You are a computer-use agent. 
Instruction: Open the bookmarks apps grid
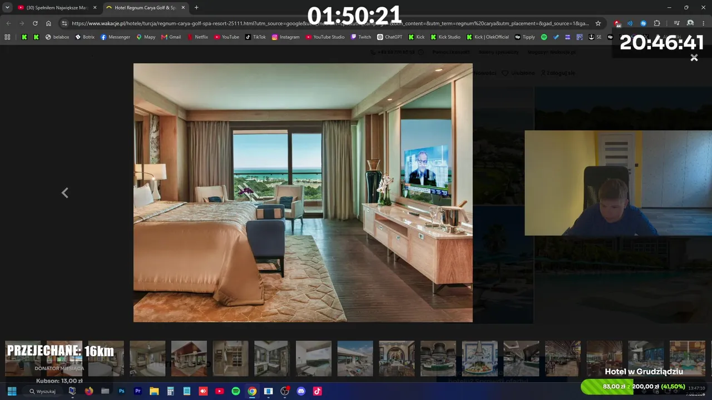pos(7,37)
